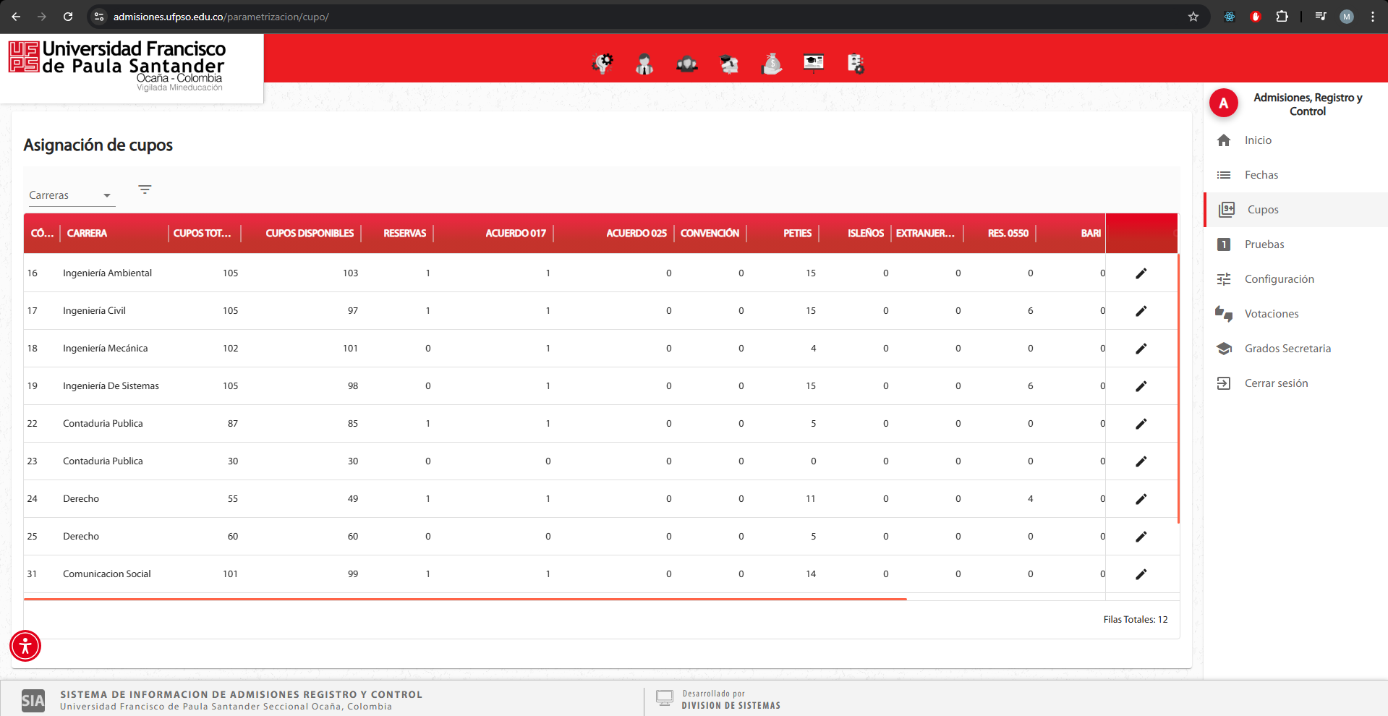Click the horizontal table scrollbar

coord(464,599)
